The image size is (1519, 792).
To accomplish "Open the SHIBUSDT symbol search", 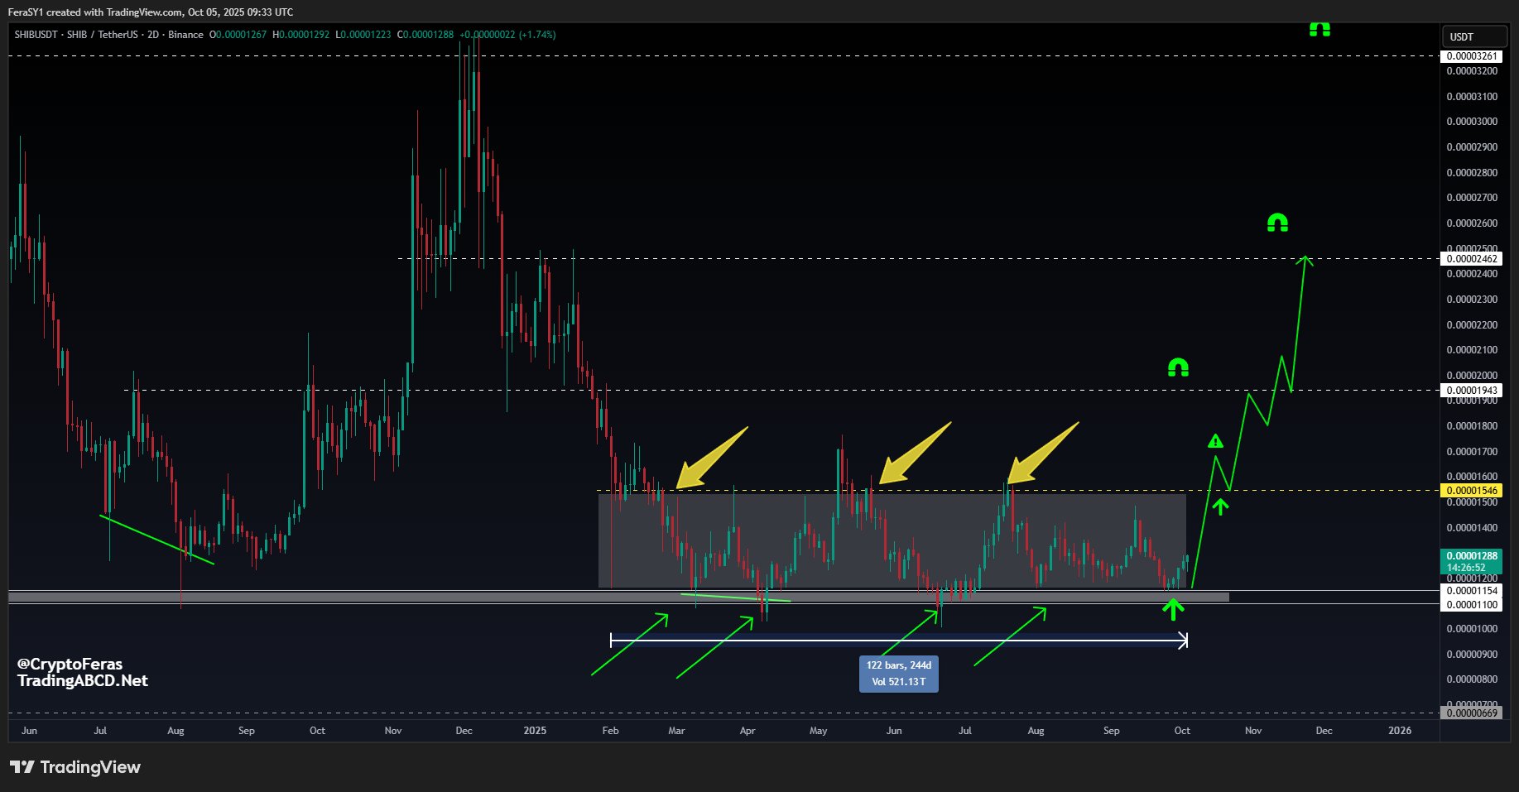I will click(36, 35).
